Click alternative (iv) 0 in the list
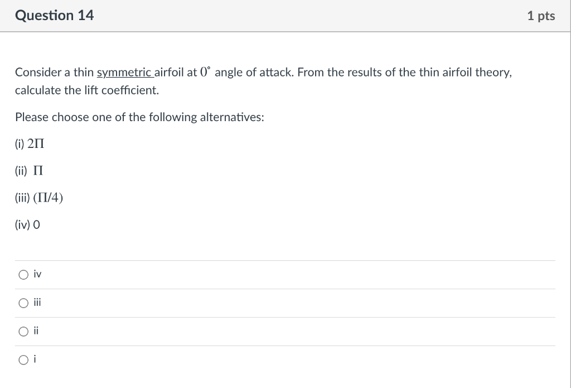The image size is (571, 388). [27, 225]
